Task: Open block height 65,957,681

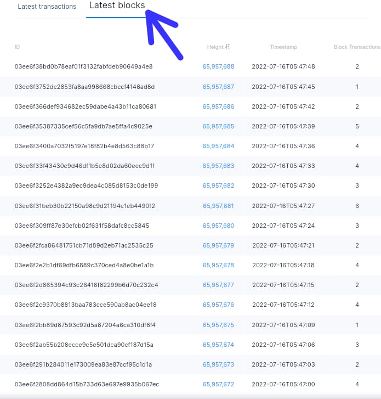Action: coord(218,206)
